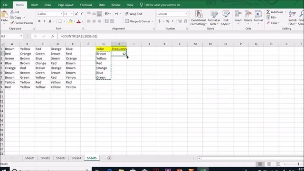Select cell H2 containing 12
The height and width of the screenshot is (171, 304).
[119, 54]
